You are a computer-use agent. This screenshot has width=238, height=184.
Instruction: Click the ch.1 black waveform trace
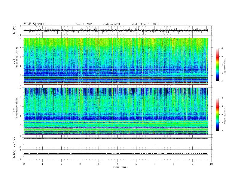(x=116, y=30)
